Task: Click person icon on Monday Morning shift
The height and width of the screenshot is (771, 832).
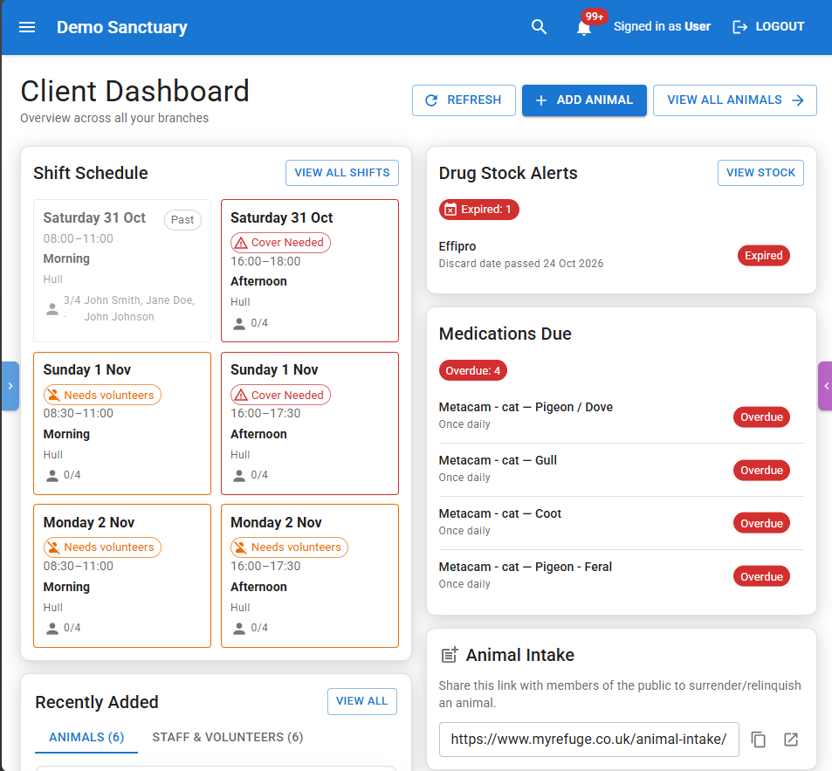Action: (x=52, y=628)
